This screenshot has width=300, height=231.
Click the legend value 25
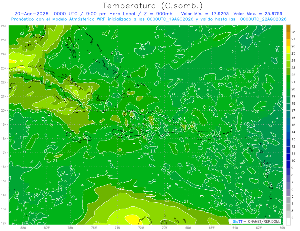[293, 53]
